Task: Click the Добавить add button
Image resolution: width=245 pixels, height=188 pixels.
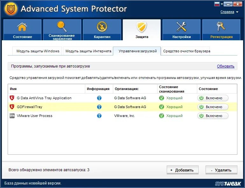Action: click(x=183, y=170)
